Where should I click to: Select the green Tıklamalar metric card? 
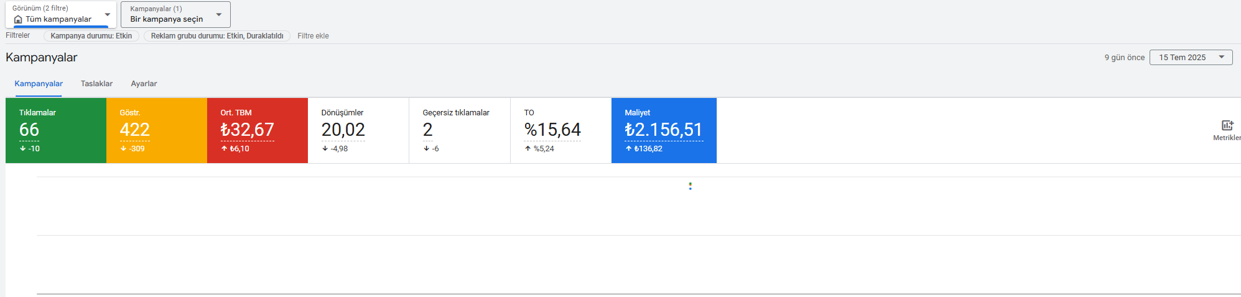(56, 130)
